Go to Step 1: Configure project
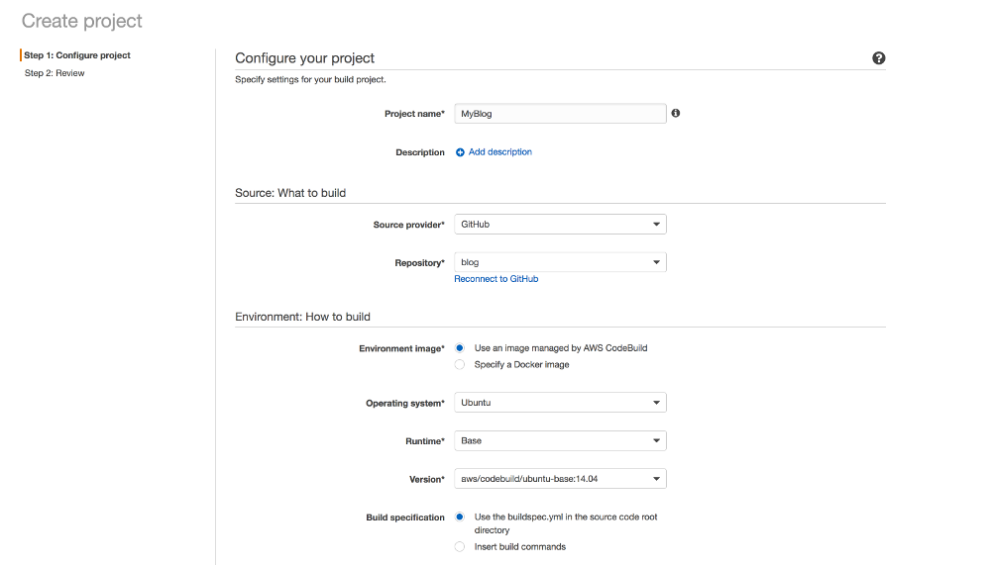 (x=77, y=55)
